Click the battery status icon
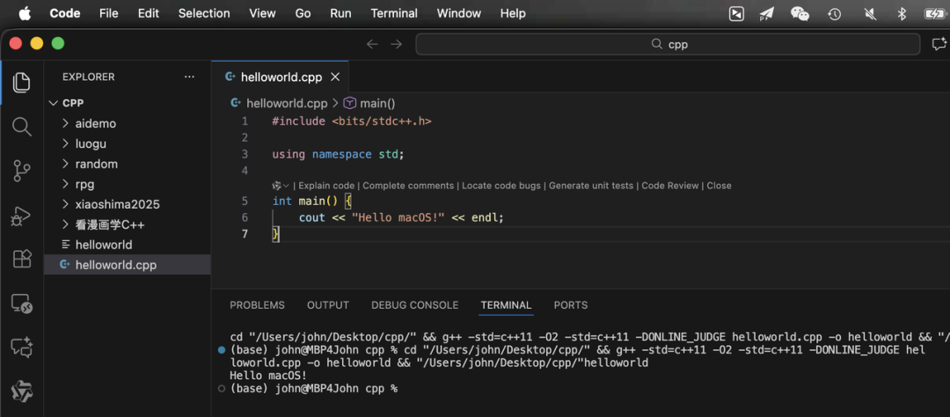 tap(935, 13)
